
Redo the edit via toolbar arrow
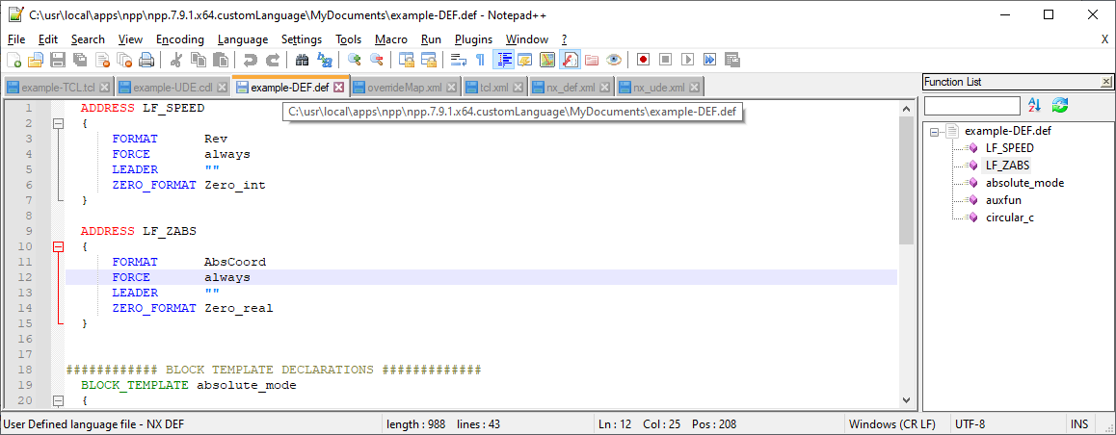click(x=272, y=60)
